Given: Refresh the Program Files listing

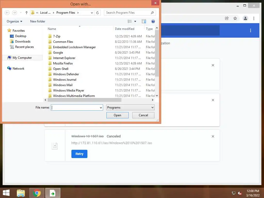Looking at the screenshot, I should pos(97,13).
